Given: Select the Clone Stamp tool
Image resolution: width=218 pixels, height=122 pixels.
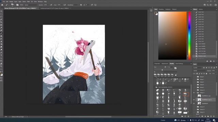Looking at the screenshot, I should (1, 36).
